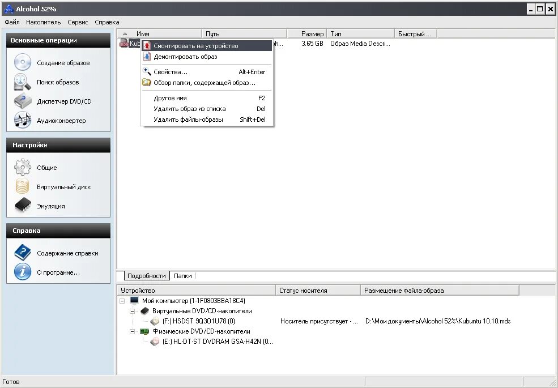This screenshot has height=388, width=558.
Task: Click the Устройство column header
Action: click(x=197, y=291)
